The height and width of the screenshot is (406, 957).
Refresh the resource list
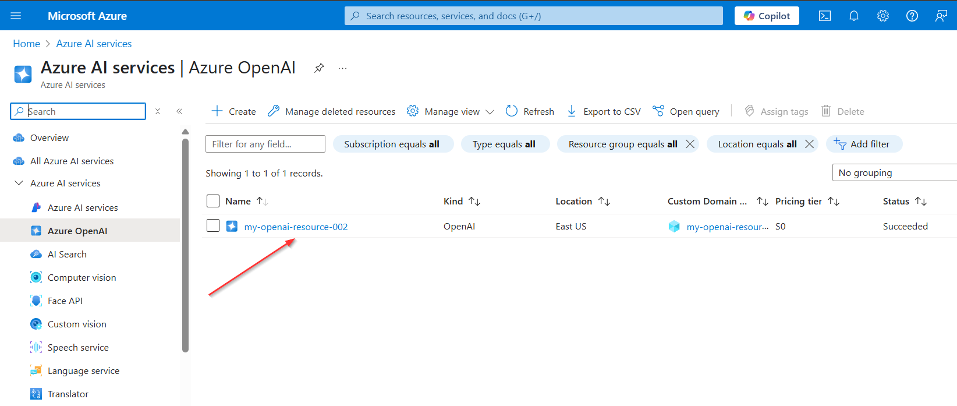click(x=530, y=111)
